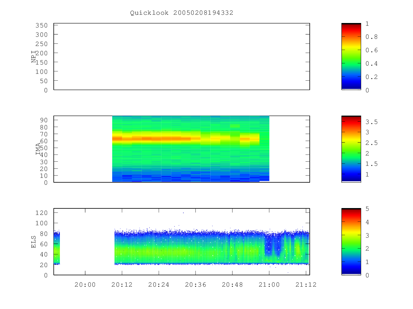
Task: Click the 1.5 label on IMA colorbar
Action: point(371,164)
